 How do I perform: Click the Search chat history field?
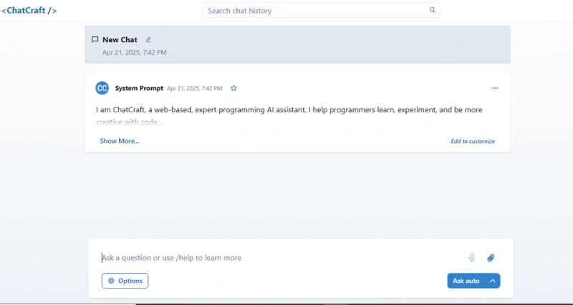coord(315,11)
